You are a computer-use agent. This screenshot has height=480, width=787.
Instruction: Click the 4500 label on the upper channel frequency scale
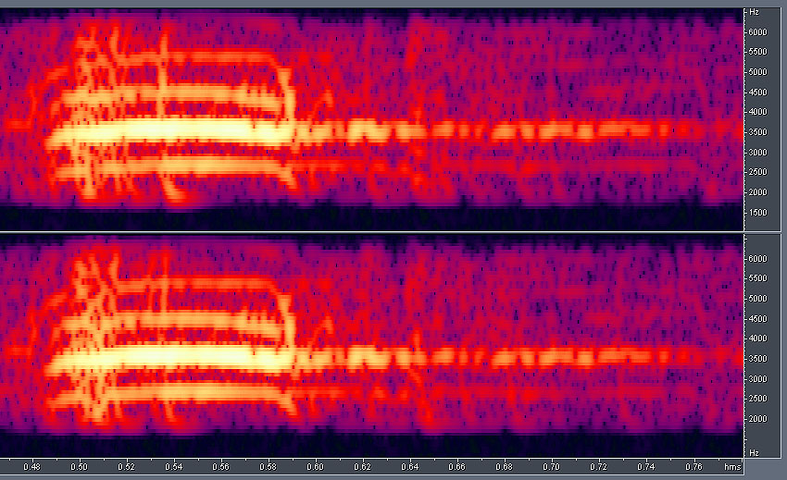click(x=758, y=92)
